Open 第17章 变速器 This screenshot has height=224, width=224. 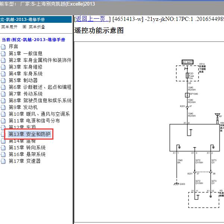tap(25, 161)
